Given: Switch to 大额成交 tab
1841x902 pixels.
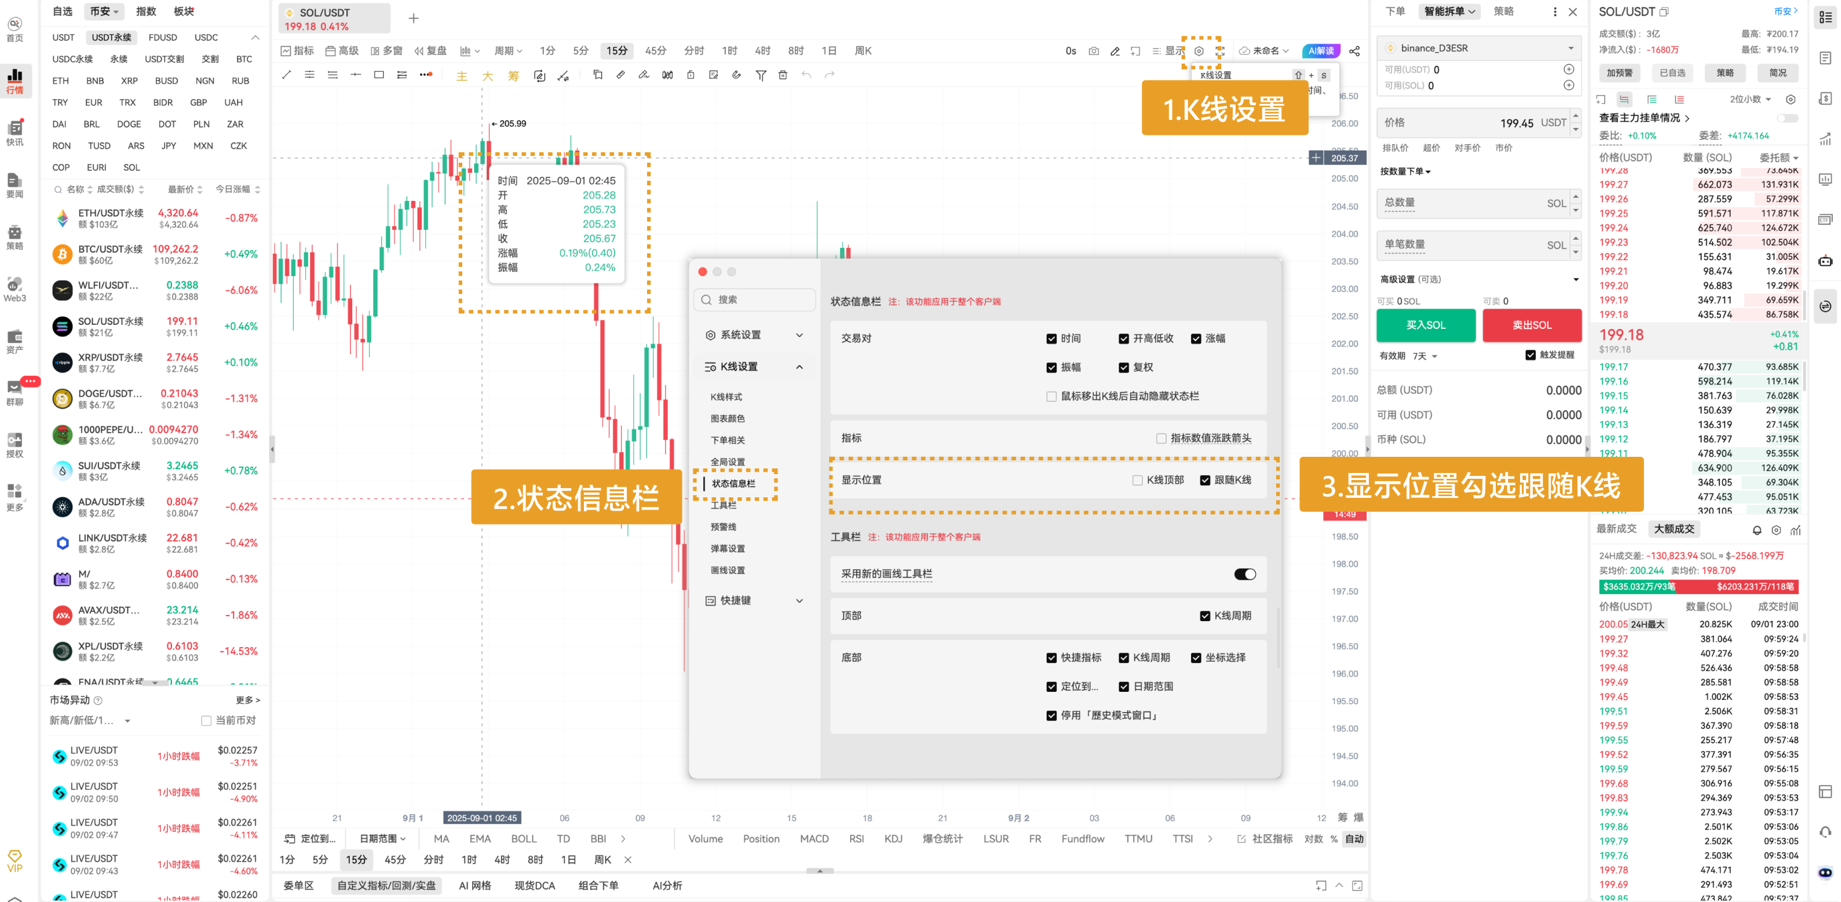Looking at the screenshot, I should (1674, 529).
